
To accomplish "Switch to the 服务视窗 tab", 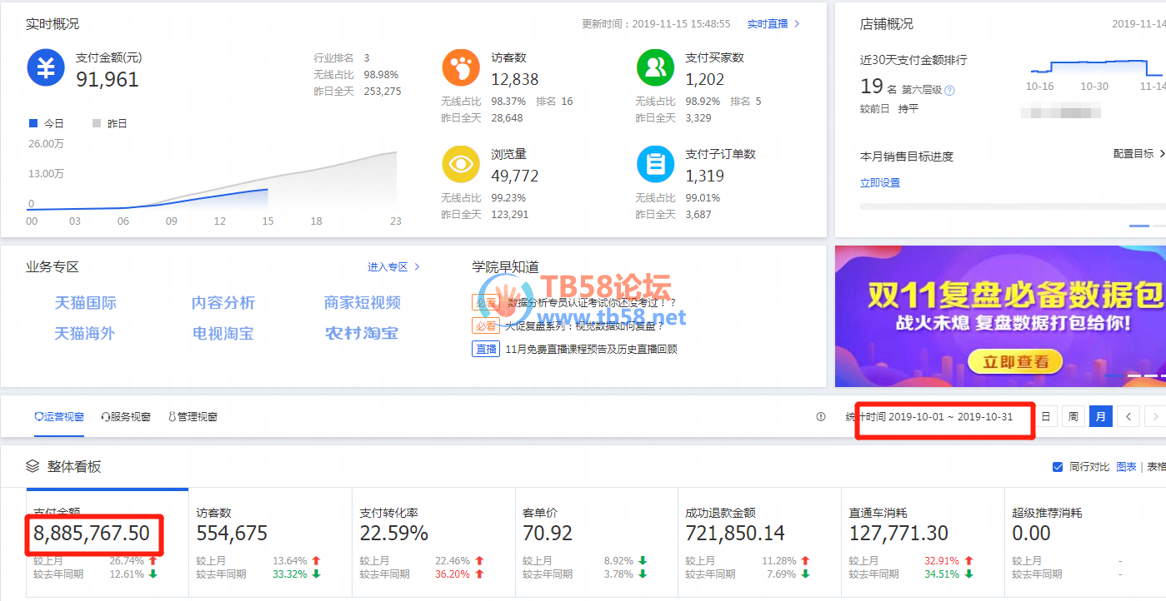I will click(126, 416).
